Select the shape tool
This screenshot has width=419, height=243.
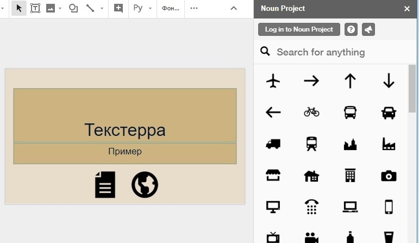pyautogui.click(x=73, y=8)
